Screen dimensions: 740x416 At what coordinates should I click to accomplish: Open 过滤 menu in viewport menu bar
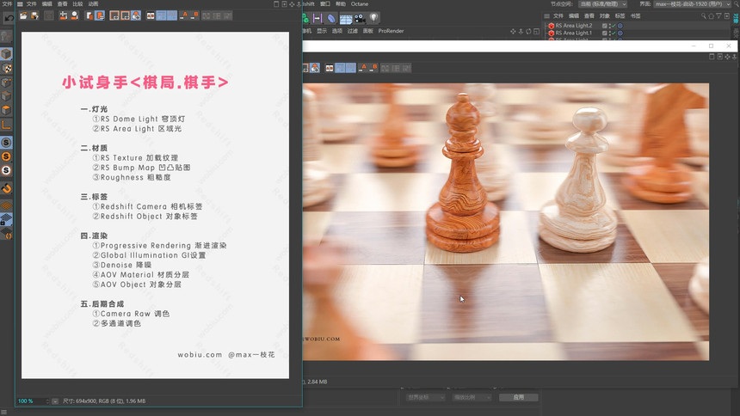(x=353, y=31)
